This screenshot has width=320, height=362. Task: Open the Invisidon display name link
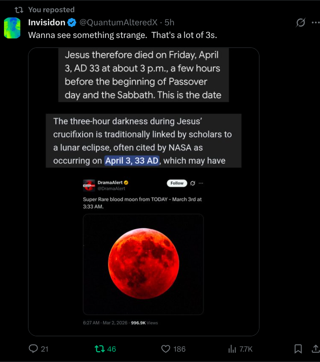click(x=47, y=23)
